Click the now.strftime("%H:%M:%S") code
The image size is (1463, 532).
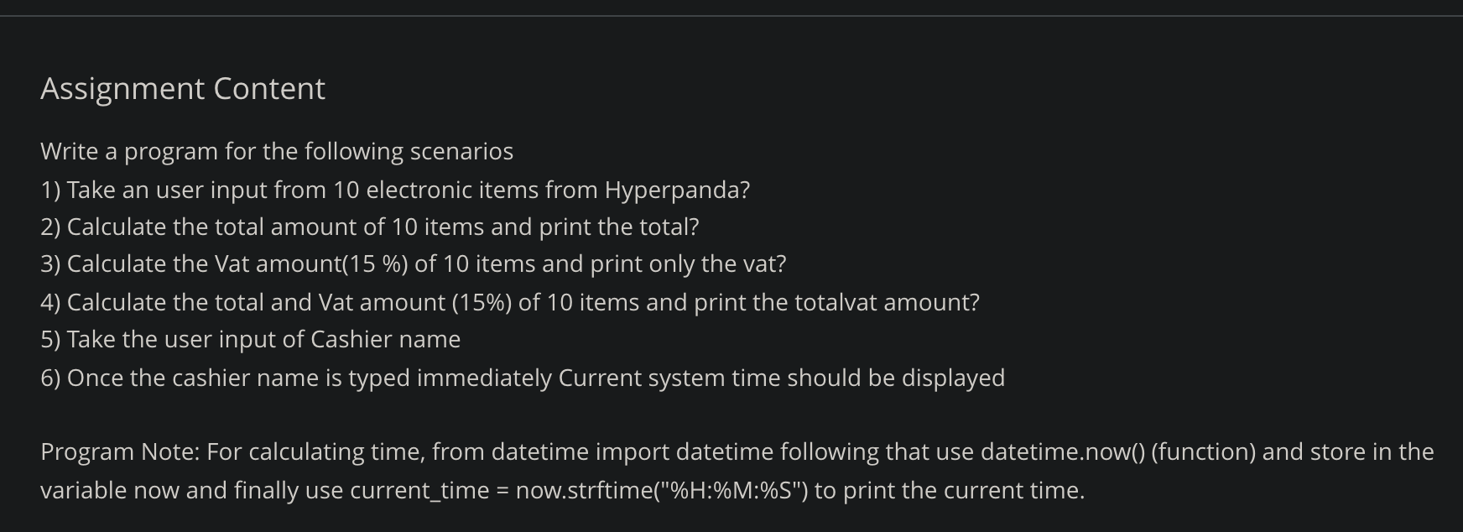click(662, 490)
